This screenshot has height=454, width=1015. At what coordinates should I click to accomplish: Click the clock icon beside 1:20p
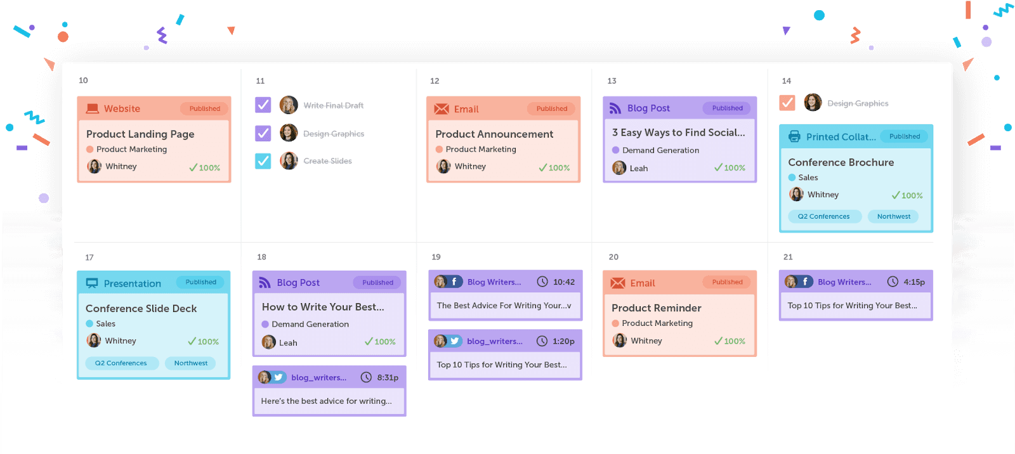(x=542, y=341)
